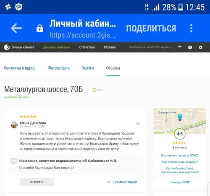Open Как отвечать на отзывы link
This screenshot has width=210, height=196.
click(180, 162)
